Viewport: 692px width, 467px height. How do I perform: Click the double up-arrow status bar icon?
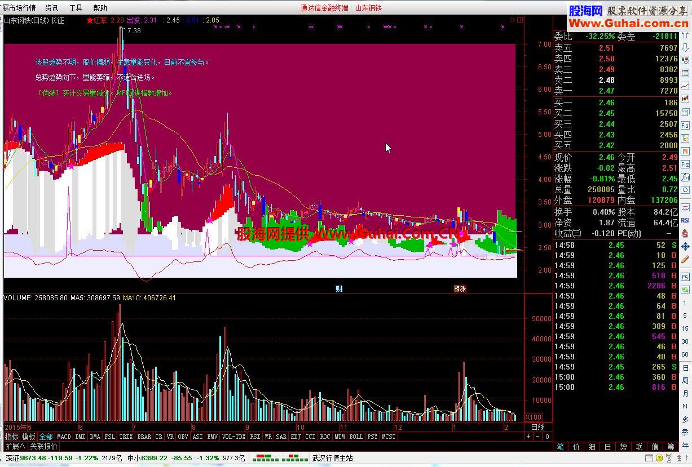coord(679,458)
